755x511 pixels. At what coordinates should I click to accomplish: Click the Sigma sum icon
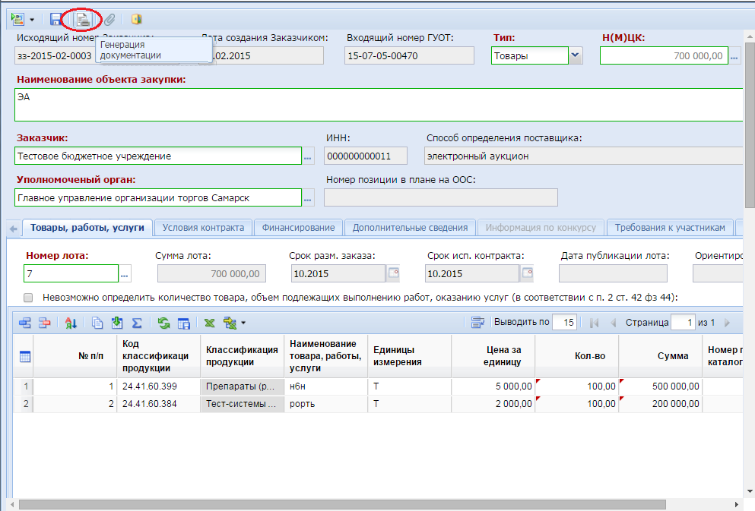tap(137, 323)
